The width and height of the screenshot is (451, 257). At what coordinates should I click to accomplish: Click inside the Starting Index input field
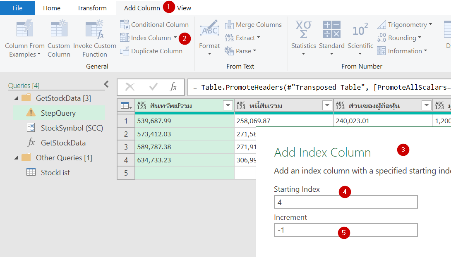345,202
